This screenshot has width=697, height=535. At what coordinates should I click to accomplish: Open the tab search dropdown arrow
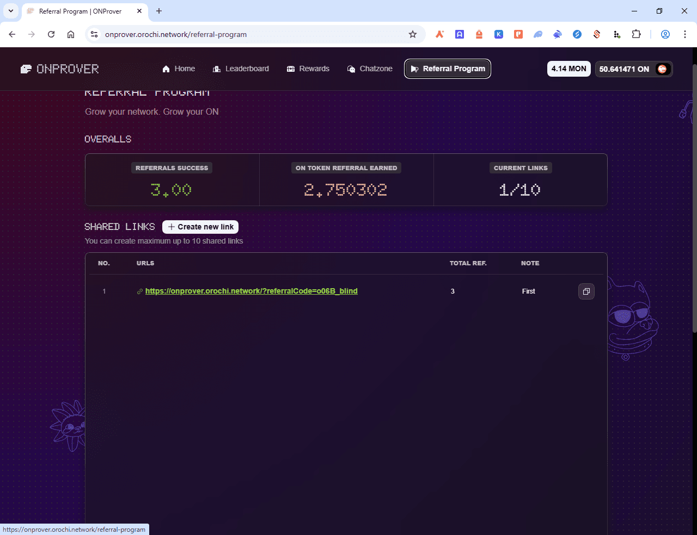pos(11,11)
